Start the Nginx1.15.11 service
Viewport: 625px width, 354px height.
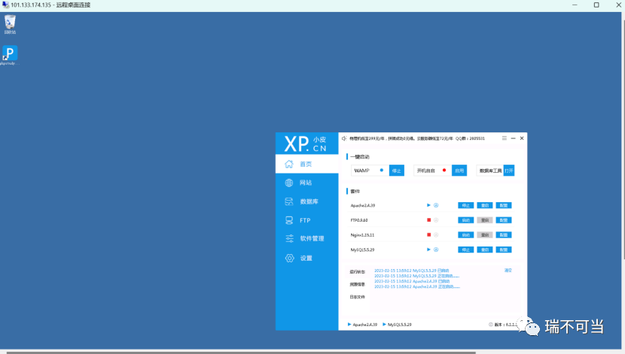pos(465,234)
